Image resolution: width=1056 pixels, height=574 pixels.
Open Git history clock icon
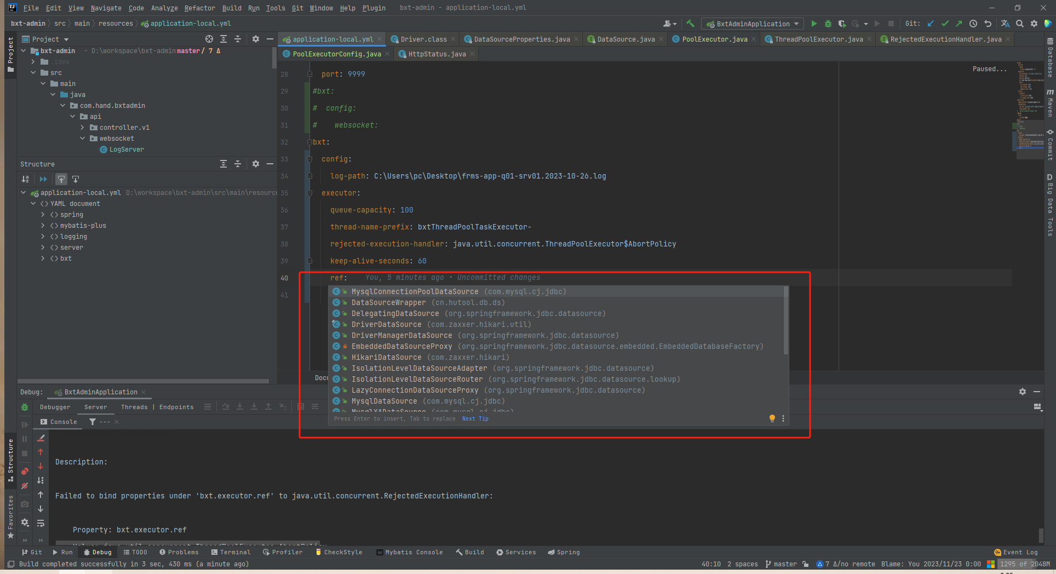(x=973, y=24)
